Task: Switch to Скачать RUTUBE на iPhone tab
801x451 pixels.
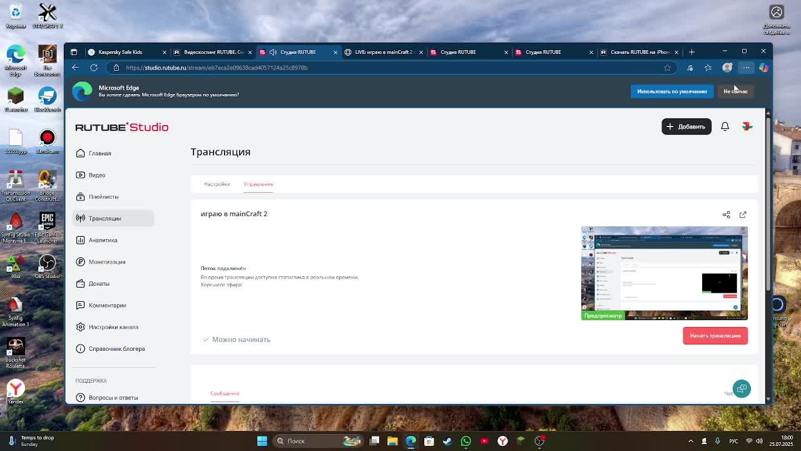Action: [x=638, y=52]
